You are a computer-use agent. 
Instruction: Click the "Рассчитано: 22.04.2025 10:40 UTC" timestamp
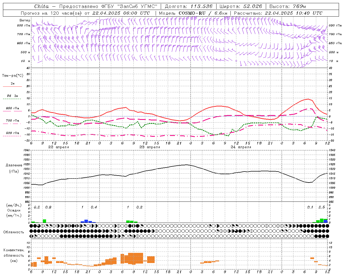(278, 13)
